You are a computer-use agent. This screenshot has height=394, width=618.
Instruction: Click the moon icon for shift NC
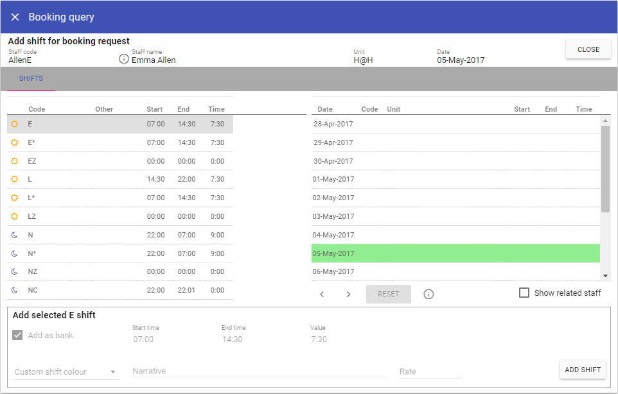pyautogui.click(x=14, y=290)
